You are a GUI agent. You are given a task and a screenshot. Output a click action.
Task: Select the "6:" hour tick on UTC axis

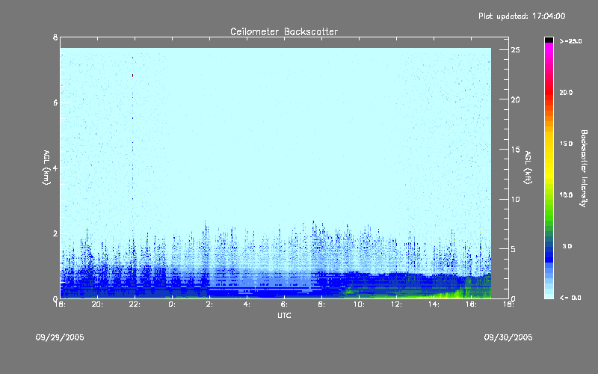284,304
